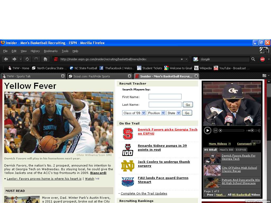The height and width of the screenshot is (203, 271).
Task: Bookmark the page with the star icon
Action: 182,59
